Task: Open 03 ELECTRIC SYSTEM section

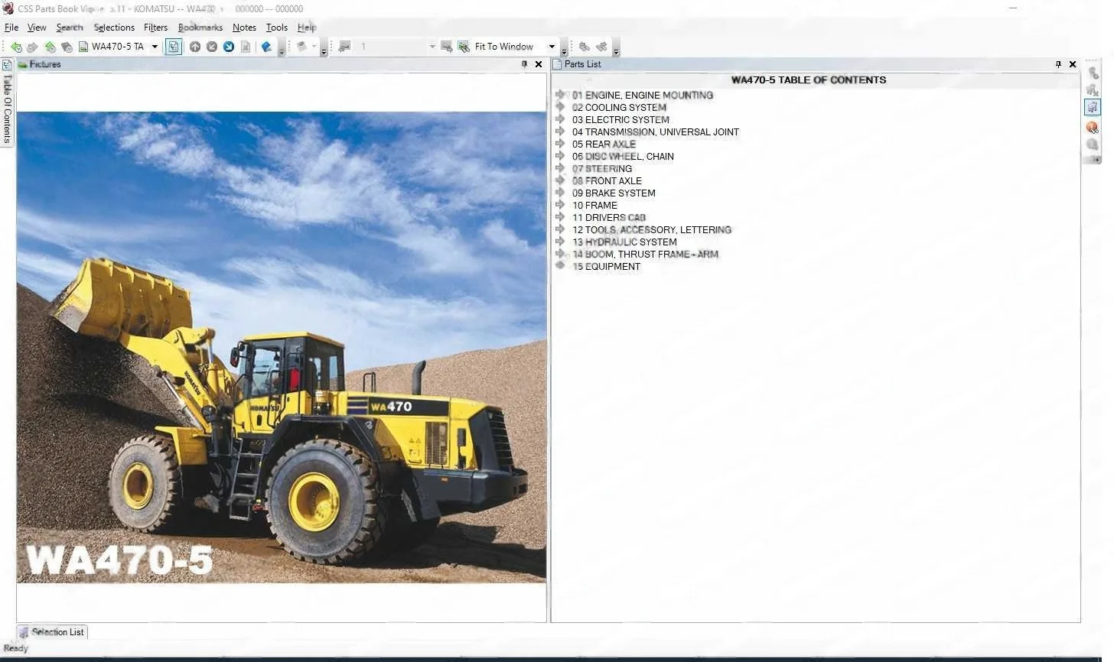Action: [x=621, y=120]
